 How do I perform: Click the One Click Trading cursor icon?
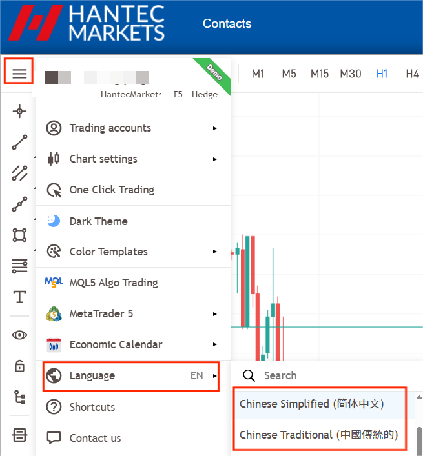coord(54,190)
